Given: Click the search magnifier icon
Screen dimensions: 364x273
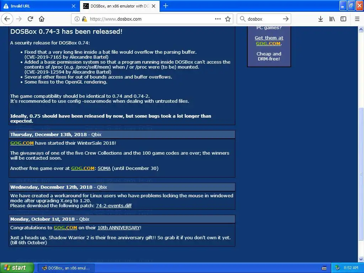Looking at the screenshot, I should tap(242, 19).
